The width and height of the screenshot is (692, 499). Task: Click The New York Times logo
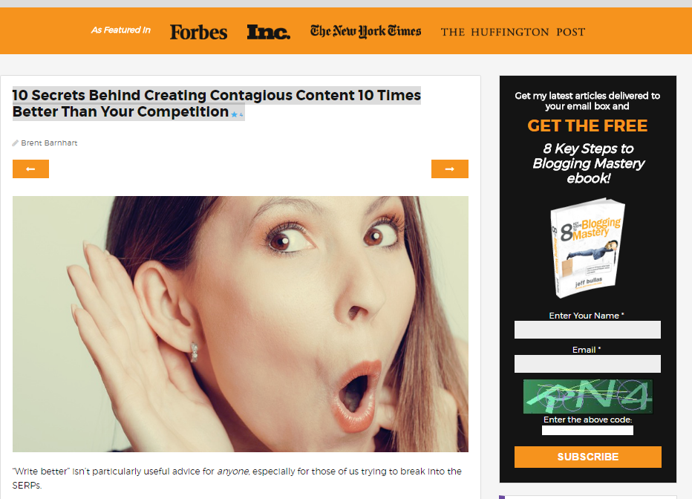point(365,31)
